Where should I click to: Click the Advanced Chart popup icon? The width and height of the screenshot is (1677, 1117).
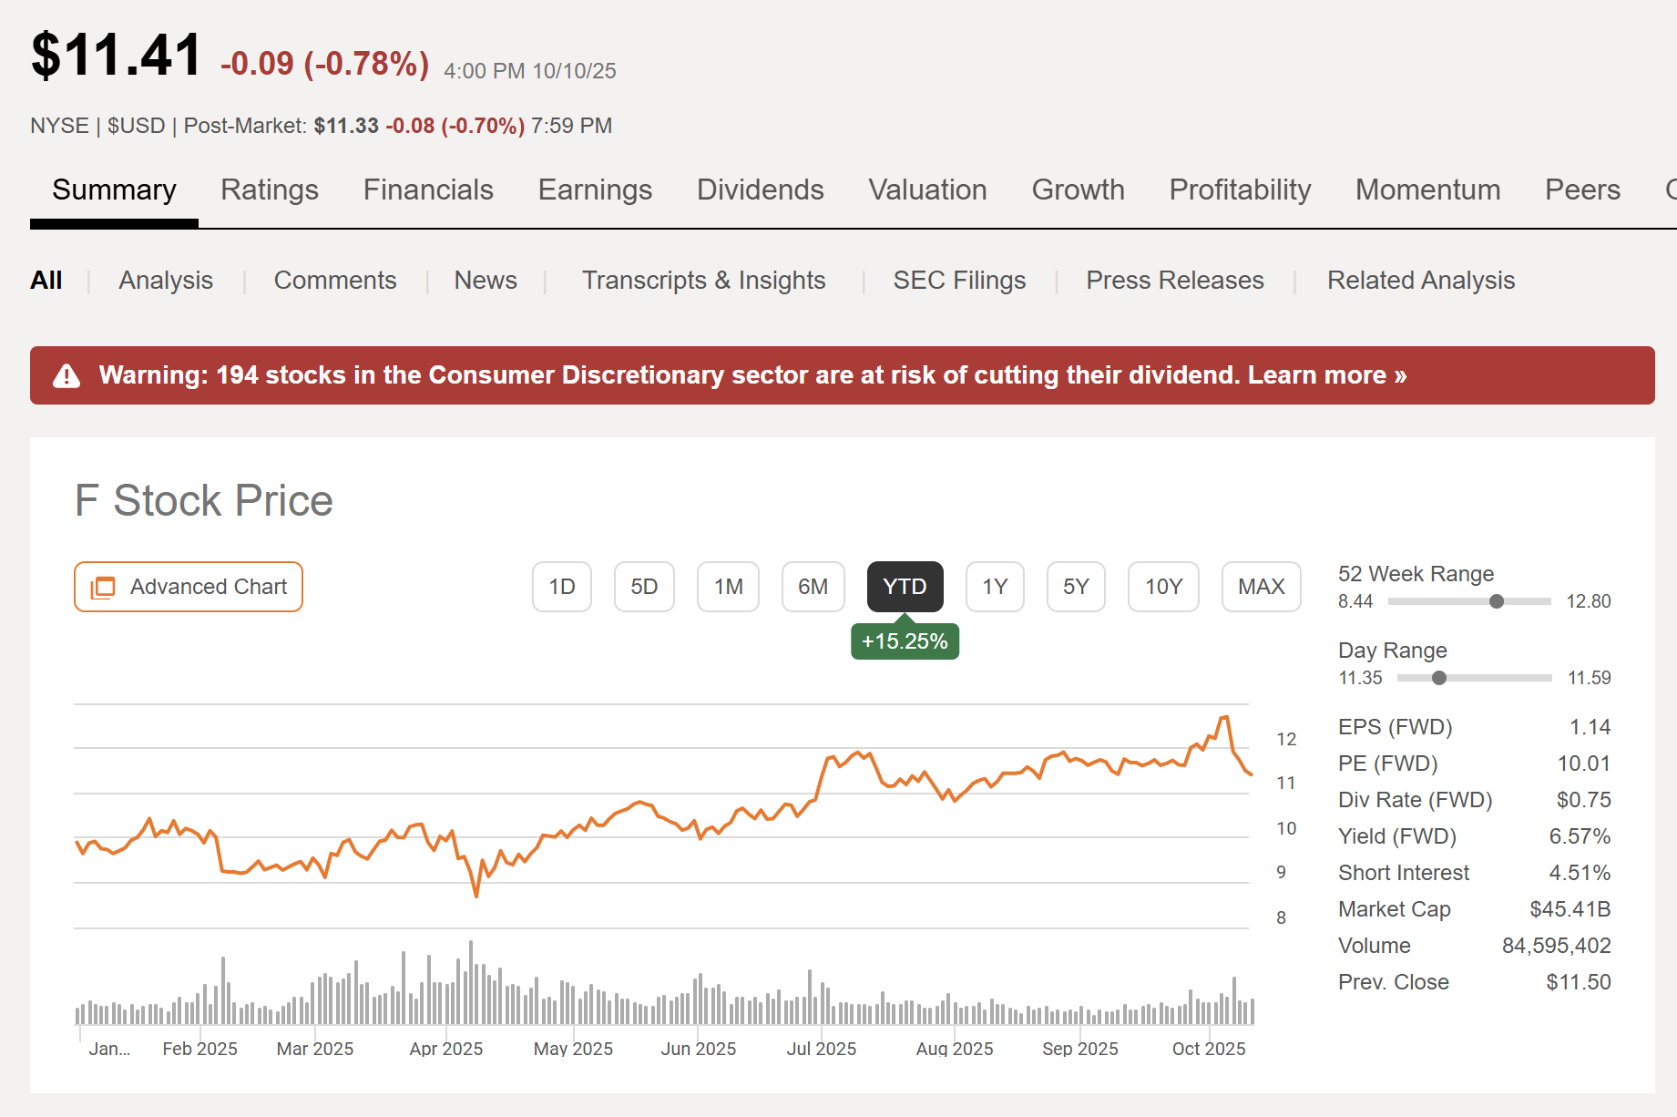[x=103, y=588]
